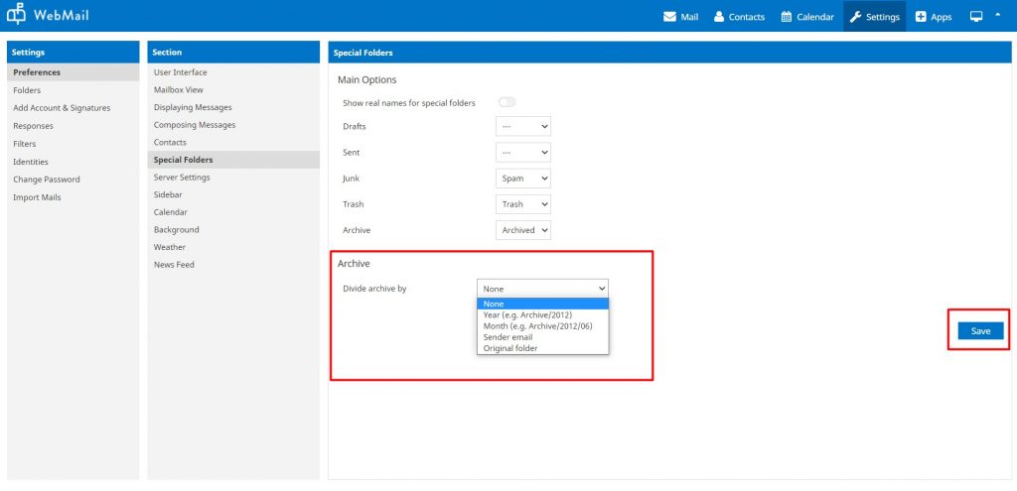This screenshot has width=1017, height=491.
Task: Open the Archive folder dropdown
Action: pos(522,230)
